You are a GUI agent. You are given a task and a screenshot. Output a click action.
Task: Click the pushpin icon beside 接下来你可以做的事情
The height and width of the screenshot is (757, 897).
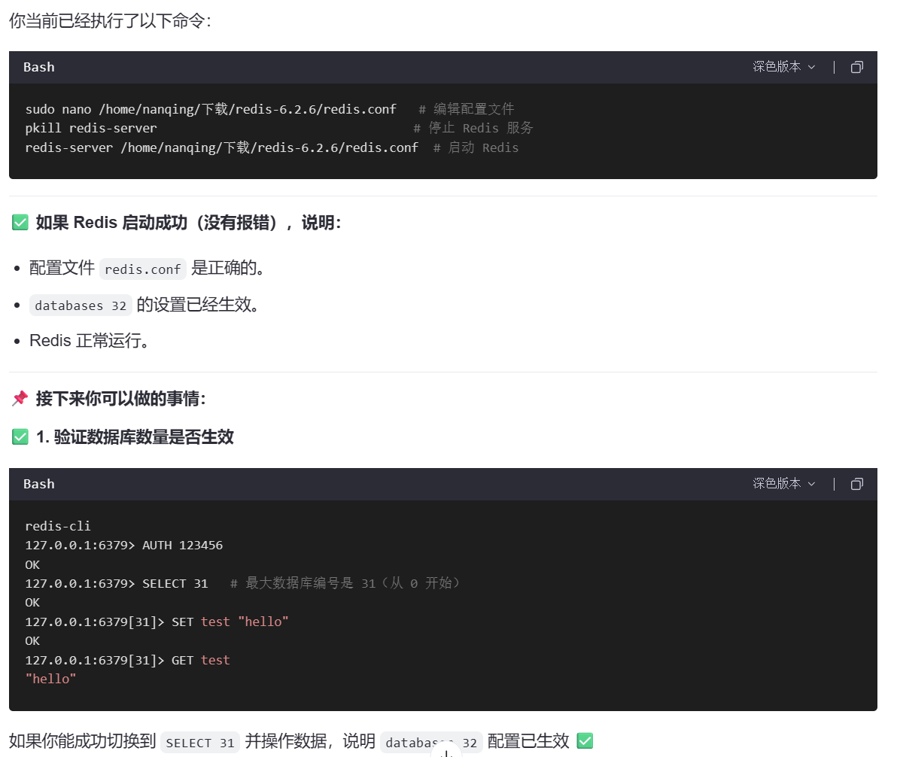[20, 398]
